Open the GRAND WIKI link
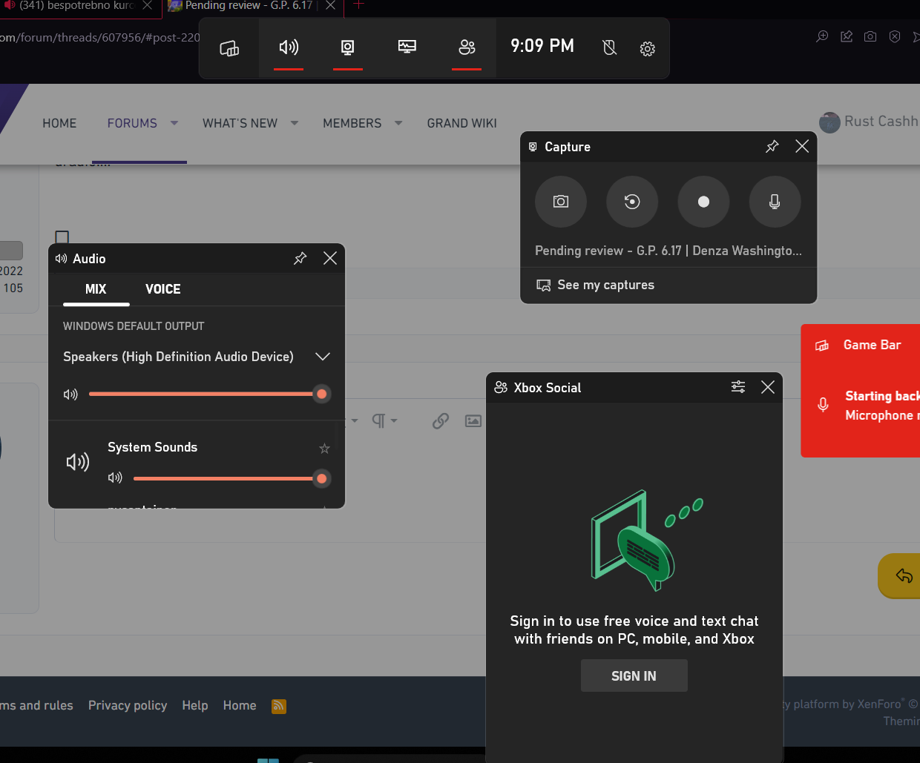 click(x=461, y=123)
